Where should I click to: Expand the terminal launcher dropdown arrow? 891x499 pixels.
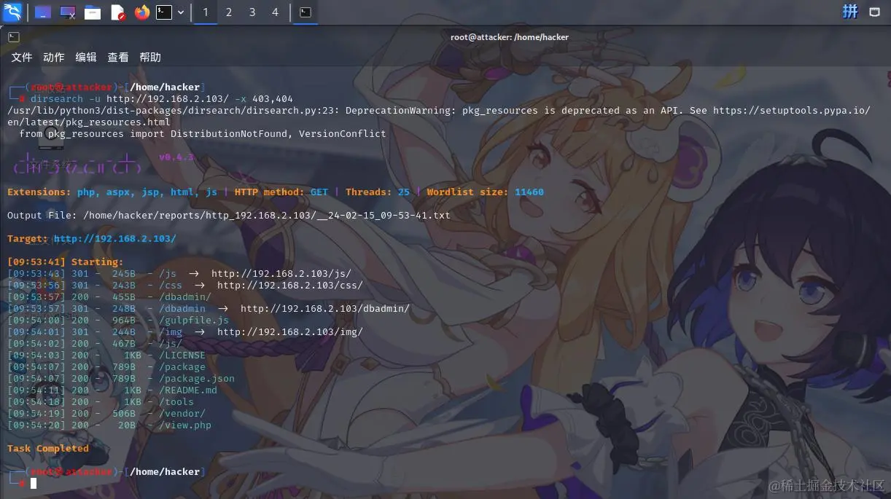(x=181, y=12)
